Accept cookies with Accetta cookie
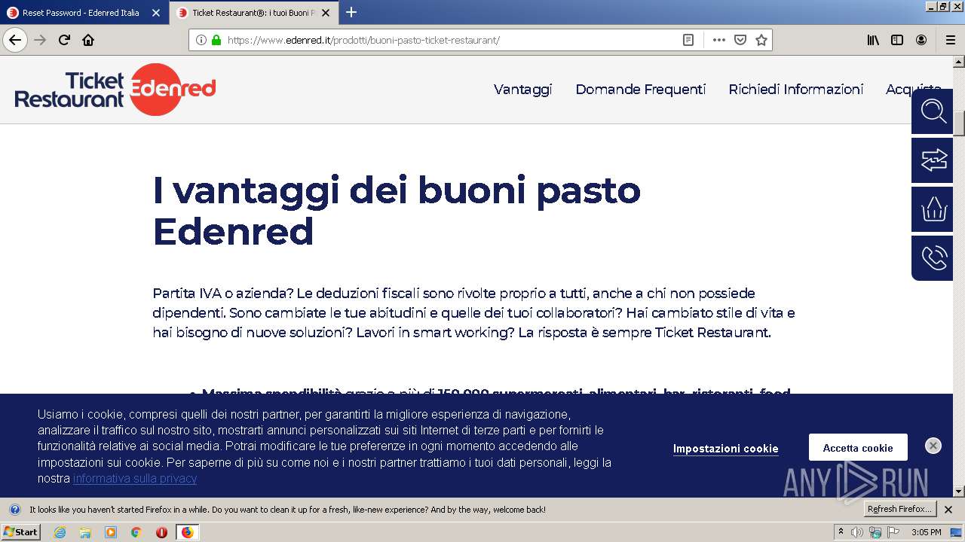Screen dimensions: 965x542 [x=858, y=447]
